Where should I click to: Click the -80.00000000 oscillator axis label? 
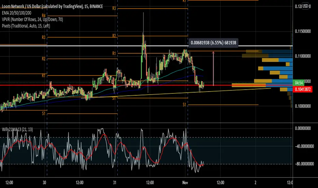point(304,164)
